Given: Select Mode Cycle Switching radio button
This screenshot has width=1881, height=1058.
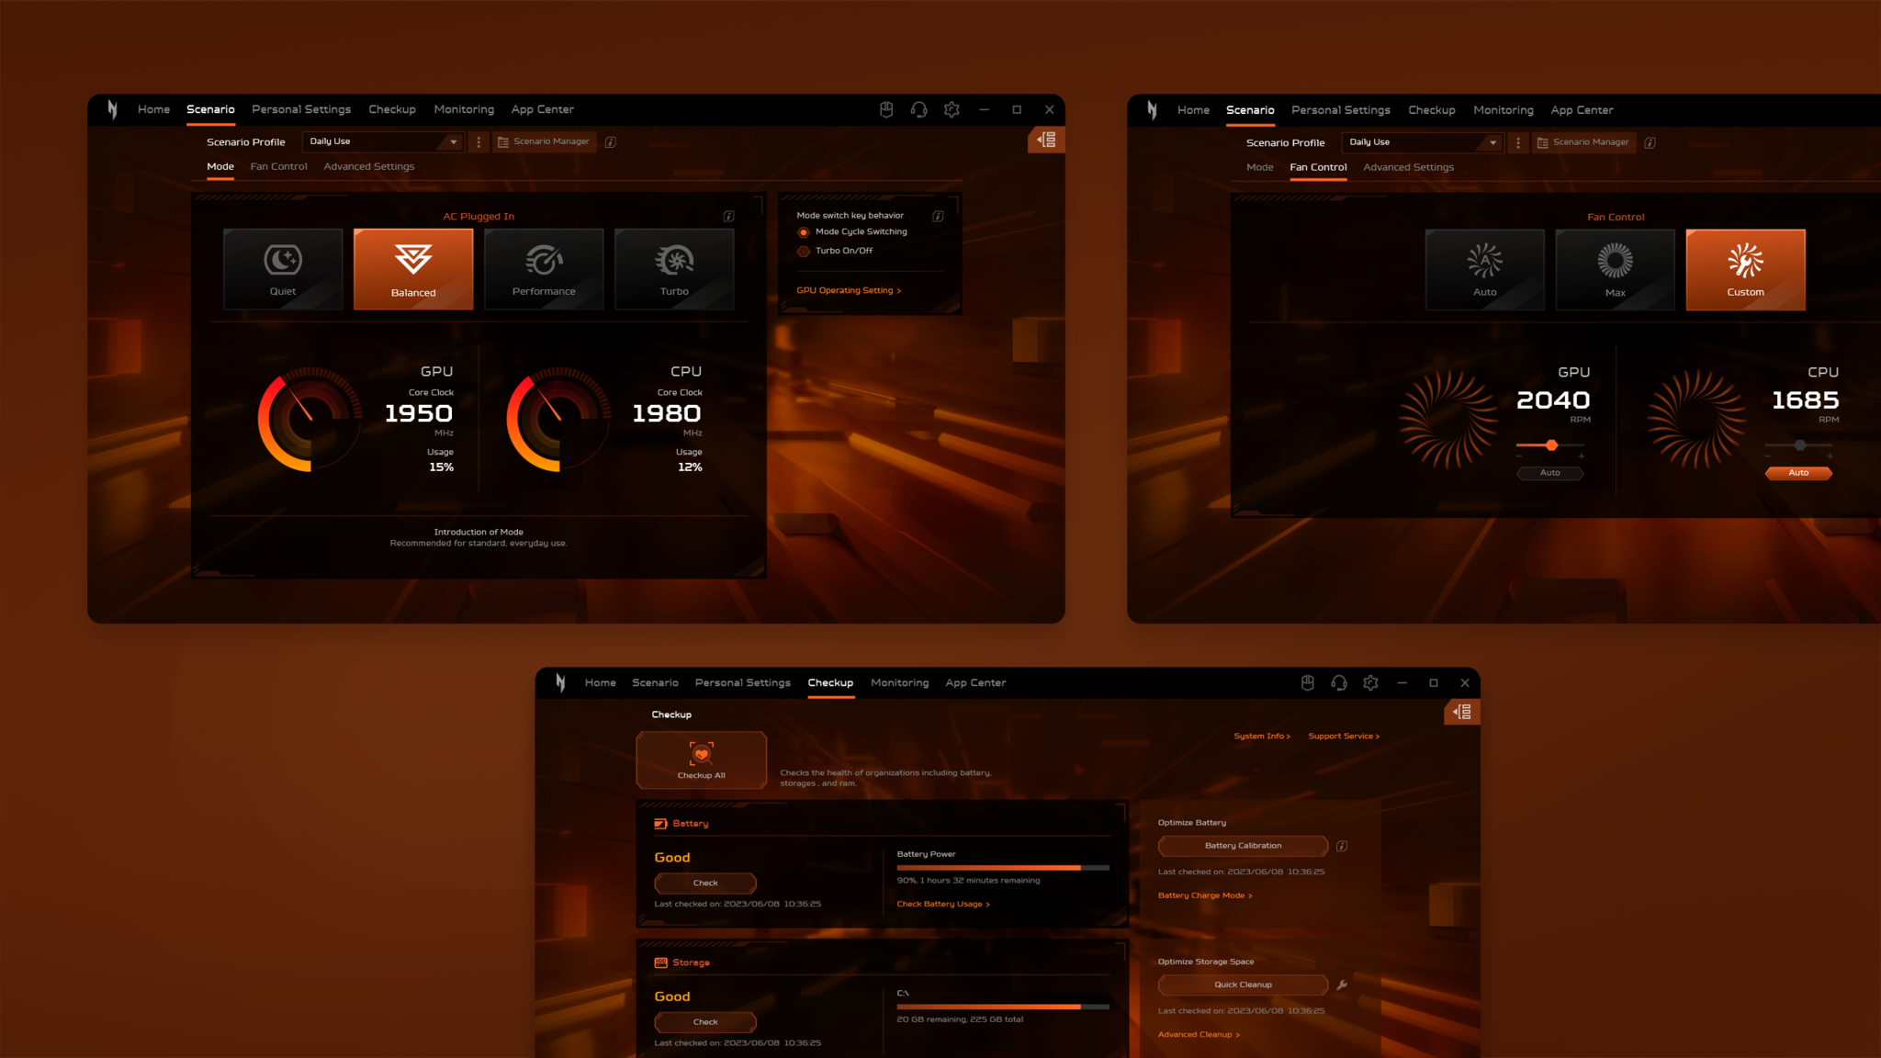Looking at the screenshot, I should [x=801, y=232].
